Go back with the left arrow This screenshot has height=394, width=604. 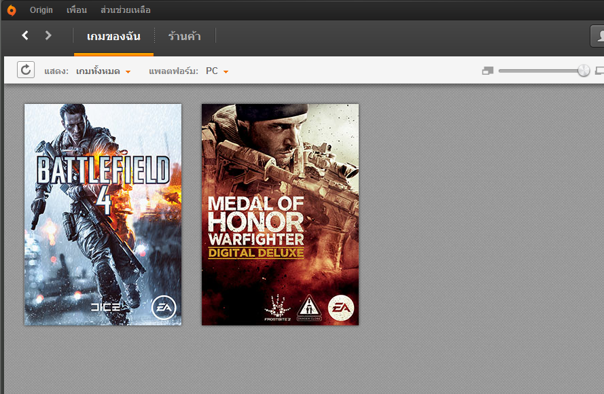pyautogui.click(x=25, y=35)
